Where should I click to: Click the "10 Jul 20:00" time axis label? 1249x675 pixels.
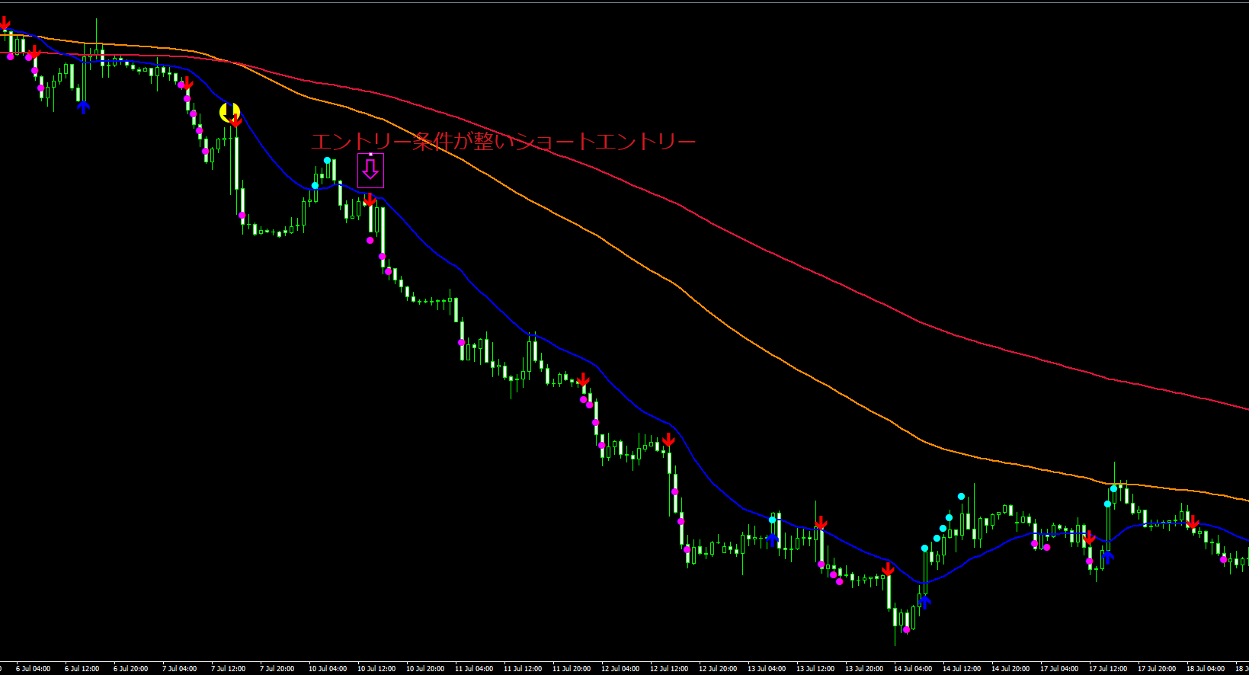(425, 669)
